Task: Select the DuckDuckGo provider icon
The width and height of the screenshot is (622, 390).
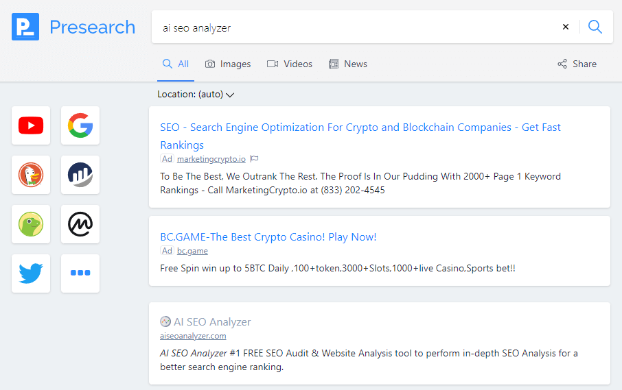Action: 31,175
